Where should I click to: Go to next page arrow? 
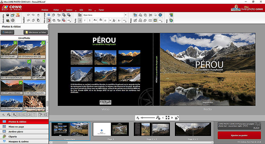pos(172,118)
